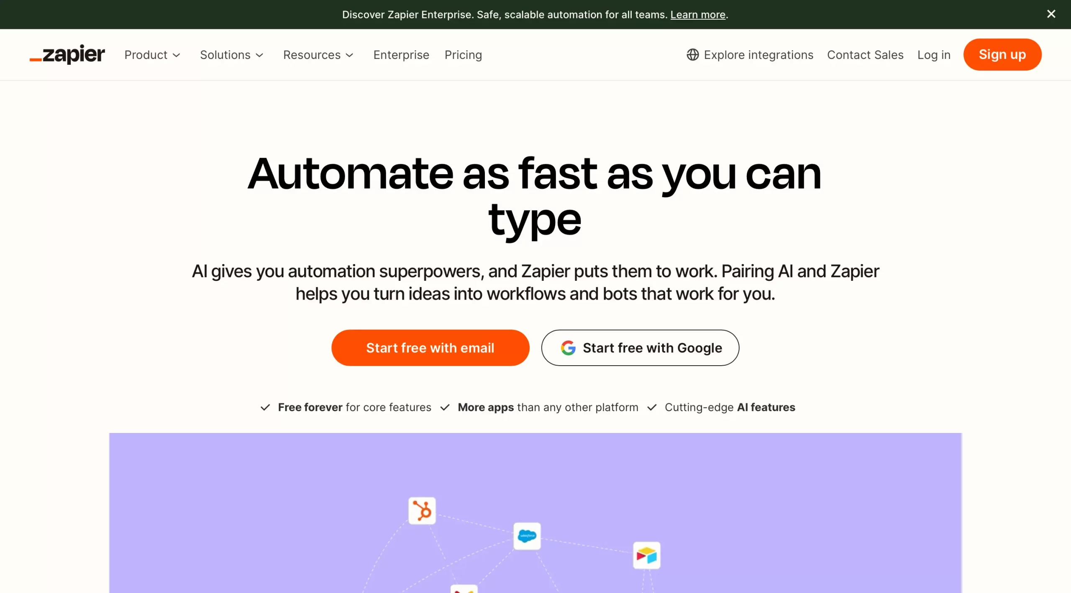Click the close banner X icon
This screenshot has width=1071, height=593.
click(x=1051, y=14)
